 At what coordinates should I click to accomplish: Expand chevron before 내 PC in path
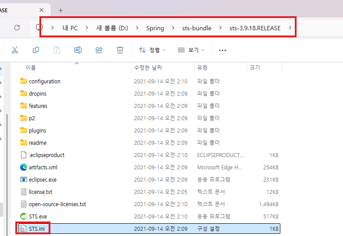pyautogui.click(x=53, y=28)
